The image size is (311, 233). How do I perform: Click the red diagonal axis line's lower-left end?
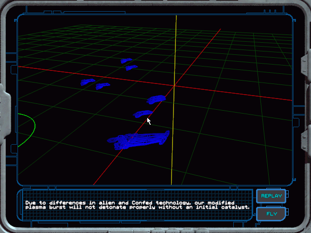[x=95, y=183]
